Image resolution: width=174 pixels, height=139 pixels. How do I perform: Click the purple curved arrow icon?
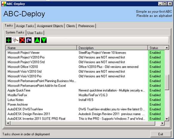[x=29, y=40]
